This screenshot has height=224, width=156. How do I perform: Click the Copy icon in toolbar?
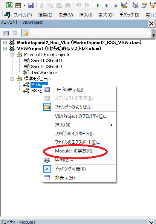pos(50,5)
